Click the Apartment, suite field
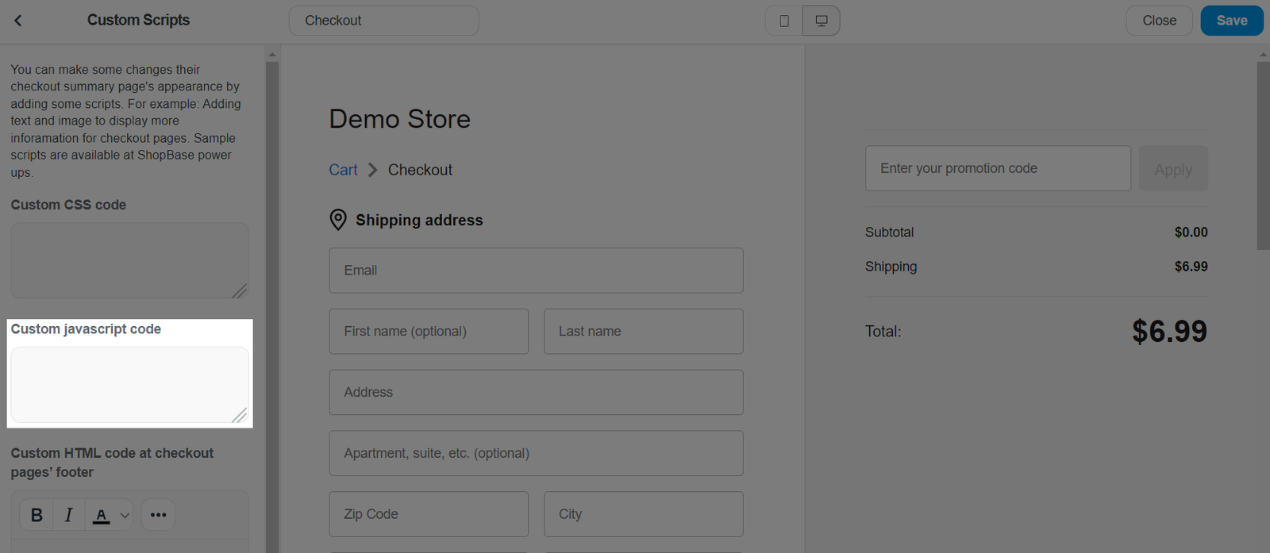The height and width of the screenshot is (553, 1270). point(536,453)
